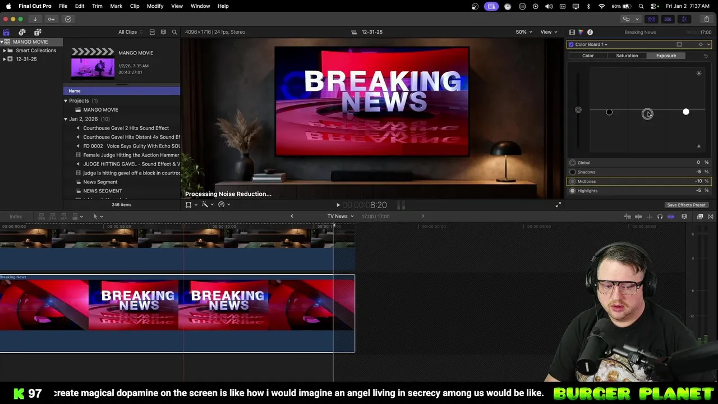Click the clip appearance and filtering icon
This screenshot has width=718, height=404.
point(163,32)
